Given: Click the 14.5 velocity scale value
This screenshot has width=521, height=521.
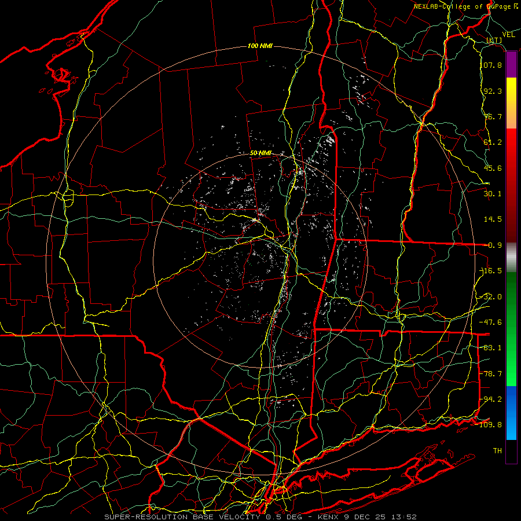Looking at the screenshot, I should (x=493, y=219).
